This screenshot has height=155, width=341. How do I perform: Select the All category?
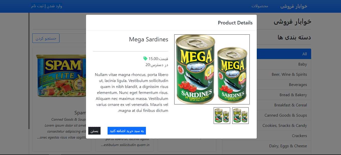[284, 54]
